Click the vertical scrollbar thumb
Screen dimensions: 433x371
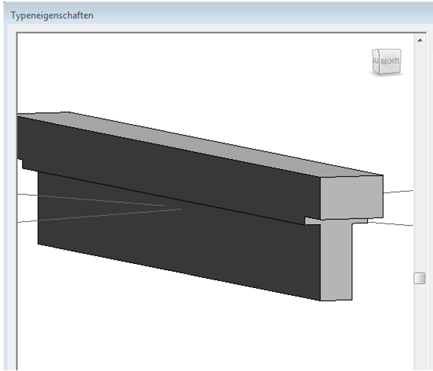(420, 278)
